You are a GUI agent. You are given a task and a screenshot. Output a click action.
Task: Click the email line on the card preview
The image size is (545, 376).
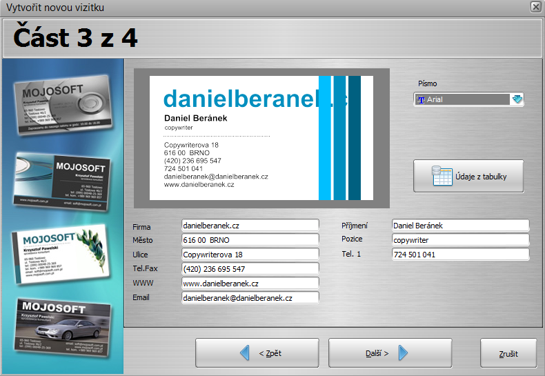point(216,177)
